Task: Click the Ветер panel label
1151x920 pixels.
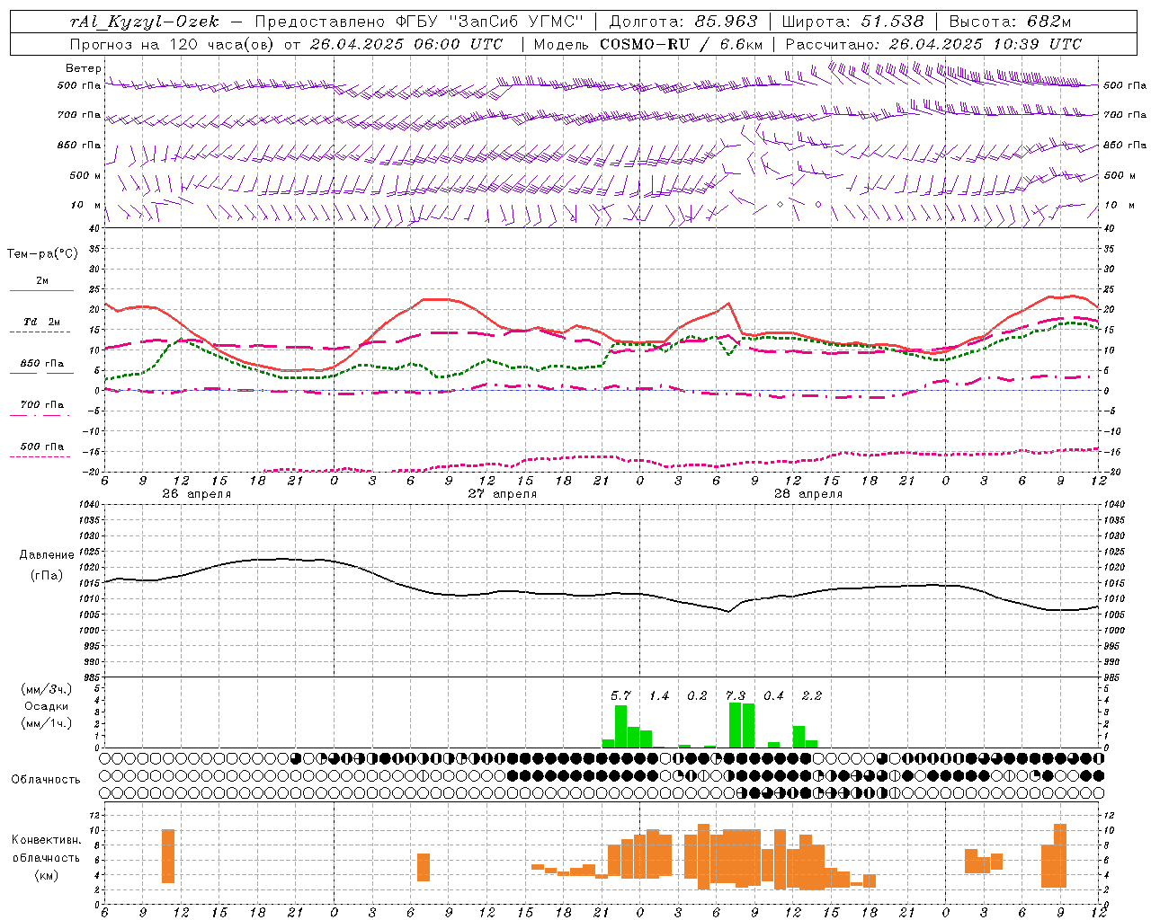Action: (83, 68)
